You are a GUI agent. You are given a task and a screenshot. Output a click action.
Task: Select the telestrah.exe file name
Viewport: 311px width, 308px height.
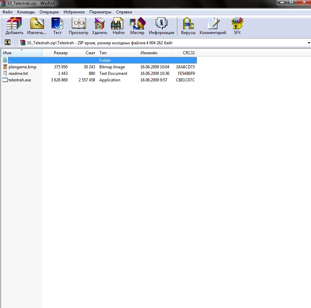click(20, 80)
